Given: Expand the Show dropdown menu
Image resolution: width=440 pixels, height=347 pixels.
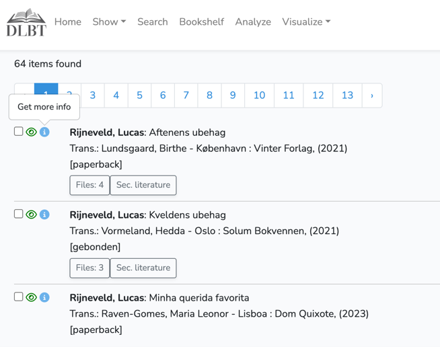Looking at the screenshot, I should click(x=109, y=22).
